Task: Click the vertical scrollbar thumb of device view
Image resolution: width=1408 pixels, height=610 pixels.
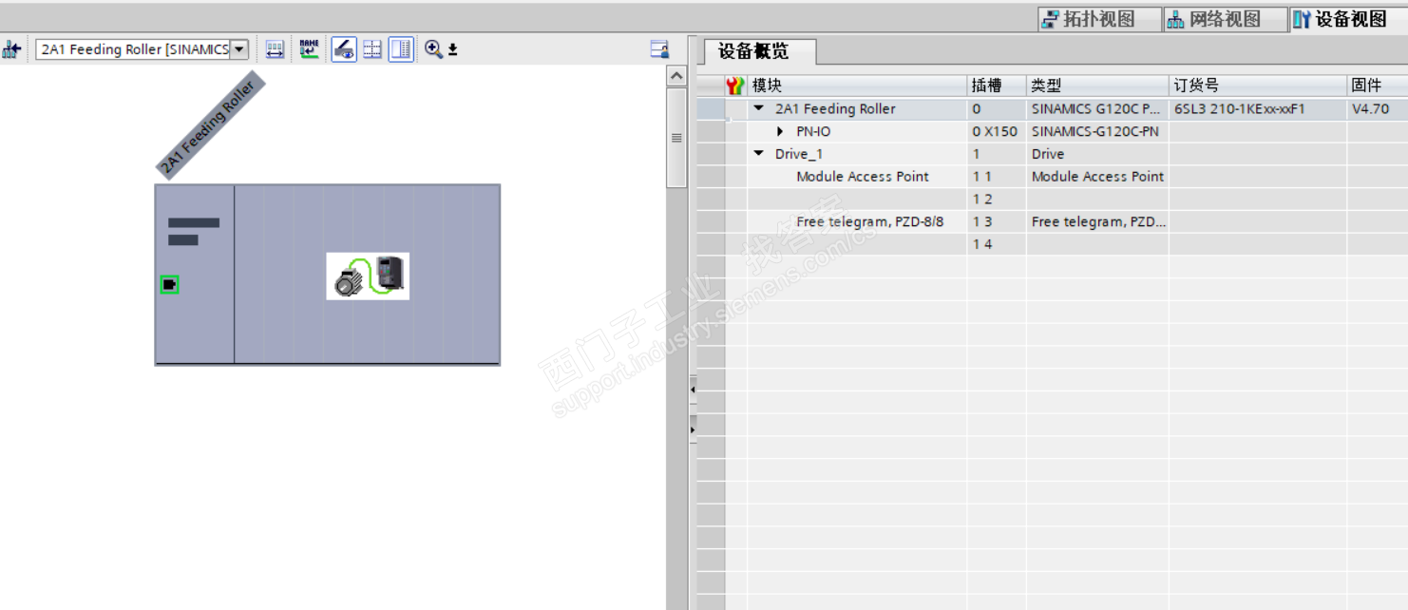Action: pos(676,138)
